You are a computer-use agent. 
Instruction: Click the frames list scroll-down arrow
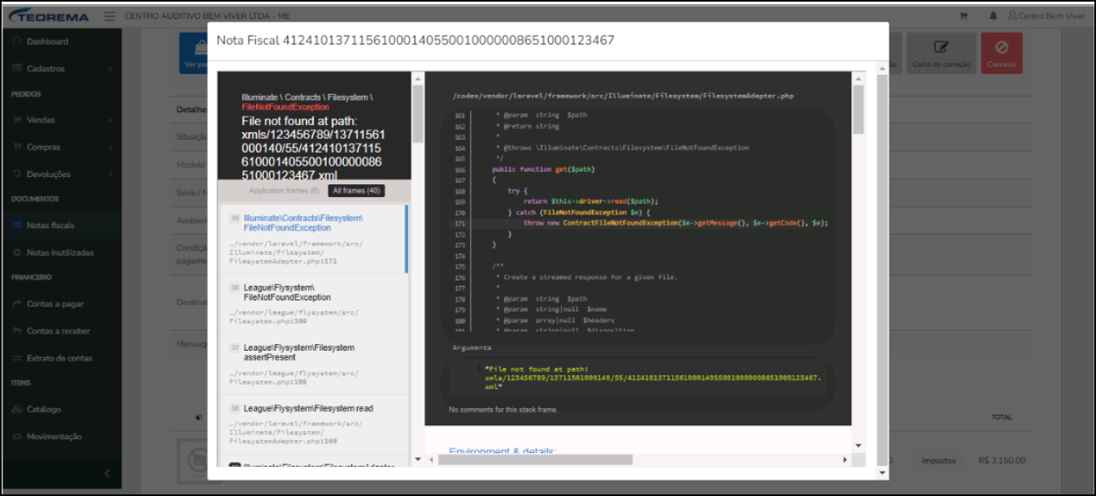[418, 459]
